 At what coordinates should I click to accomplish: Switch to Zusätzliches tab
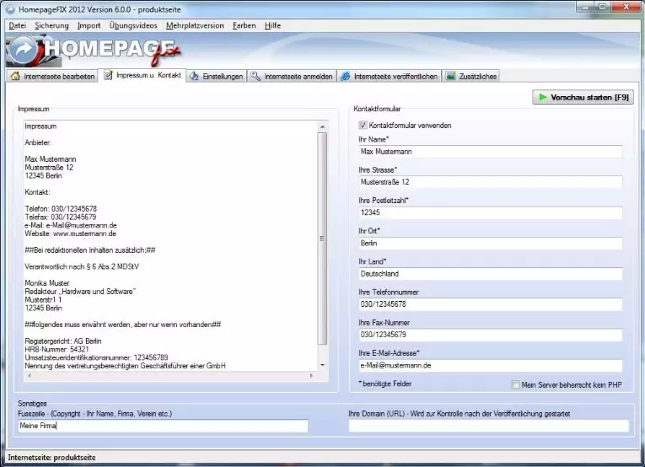(x=471, y=76)
